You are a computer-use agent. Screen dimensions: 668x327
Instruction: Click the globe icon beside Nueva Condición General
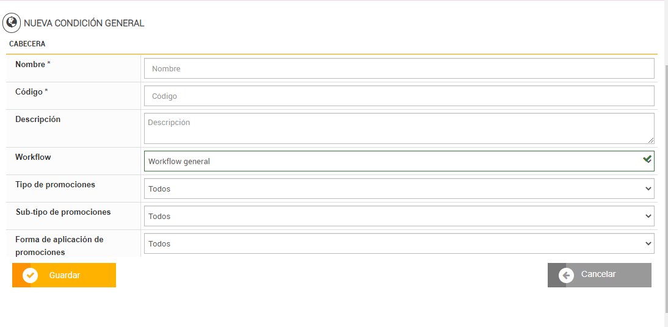(x=12, y=23)
